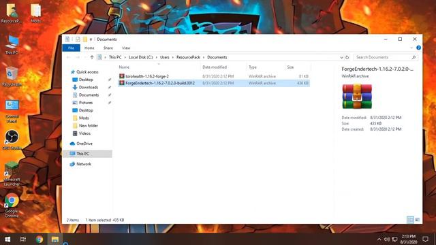Click the Properties quick access toolbar icon
This screenshot has width=436, height=245.
point(78,39)
